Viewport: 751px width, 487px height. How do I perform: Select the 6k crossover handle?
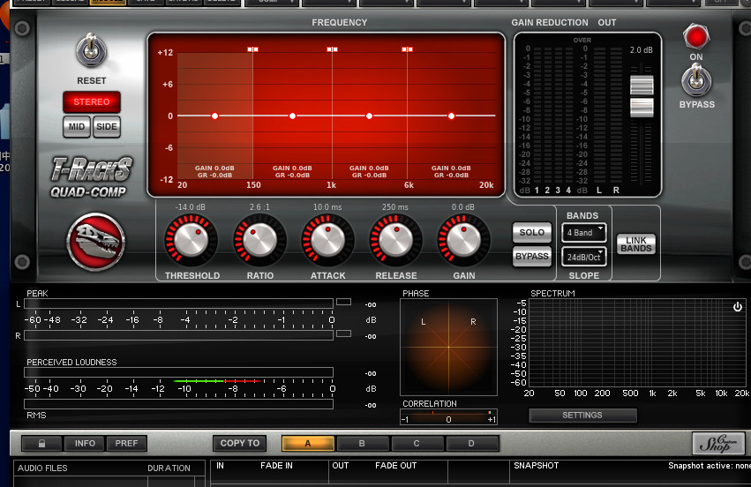tap(407, 49)
